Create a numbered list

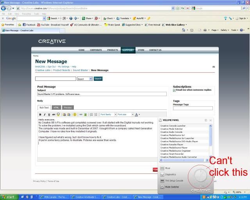(x=91, y=114)
